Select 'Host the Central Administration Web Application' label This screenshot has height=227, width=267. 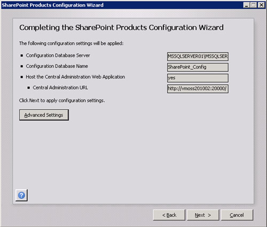[75, 77]
